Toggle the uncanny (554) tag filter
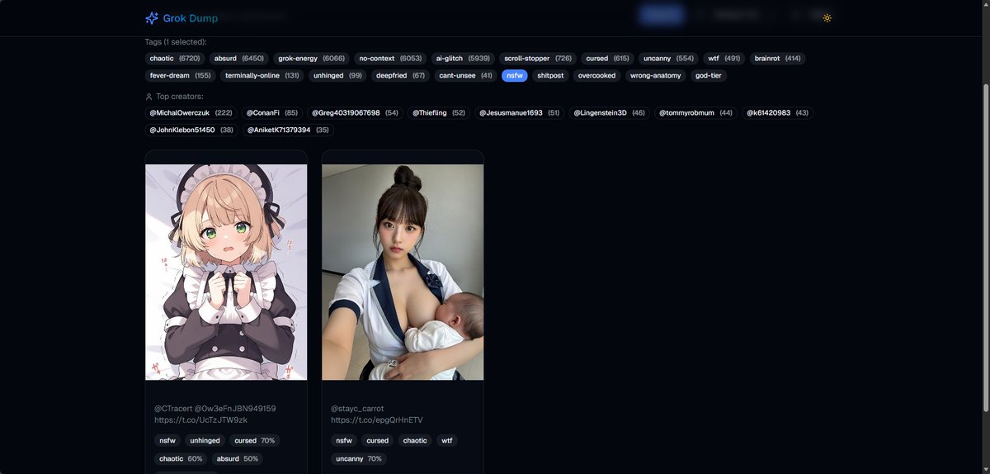Viewport: 990px width, 474px height. [668, 59]
